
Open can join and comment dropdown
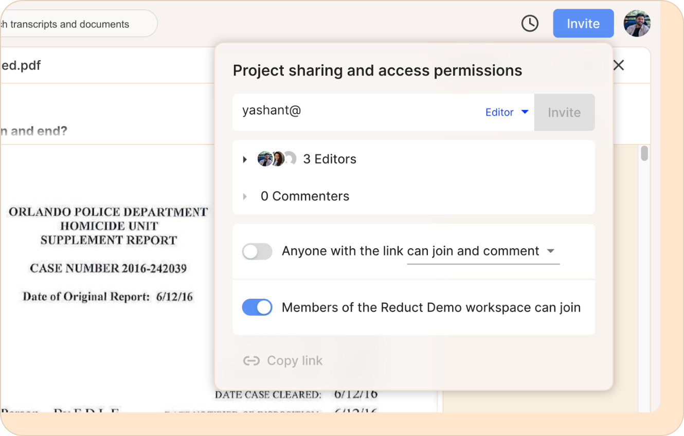click(483, 251)
